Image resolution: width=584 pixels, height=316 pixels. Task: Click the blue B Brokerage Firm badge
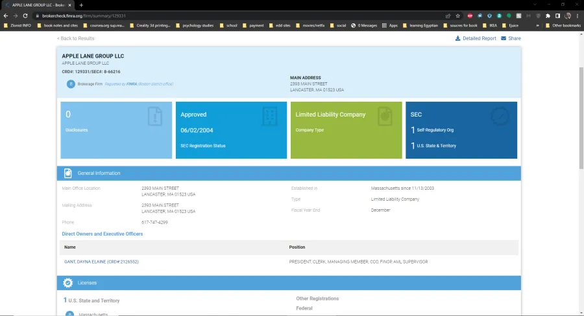coord(71,84)
